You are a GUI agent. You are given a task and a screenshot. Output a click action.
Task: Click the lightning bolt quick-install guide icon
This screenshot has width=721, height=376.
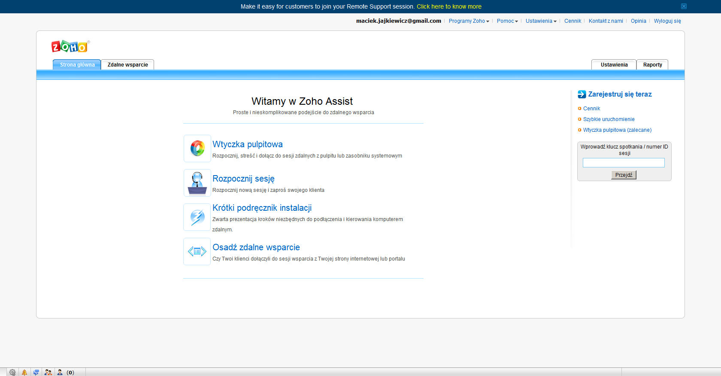pos(197,217)
